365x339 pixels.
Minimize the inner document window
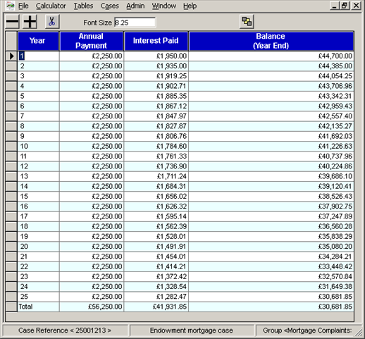point(334,5)
